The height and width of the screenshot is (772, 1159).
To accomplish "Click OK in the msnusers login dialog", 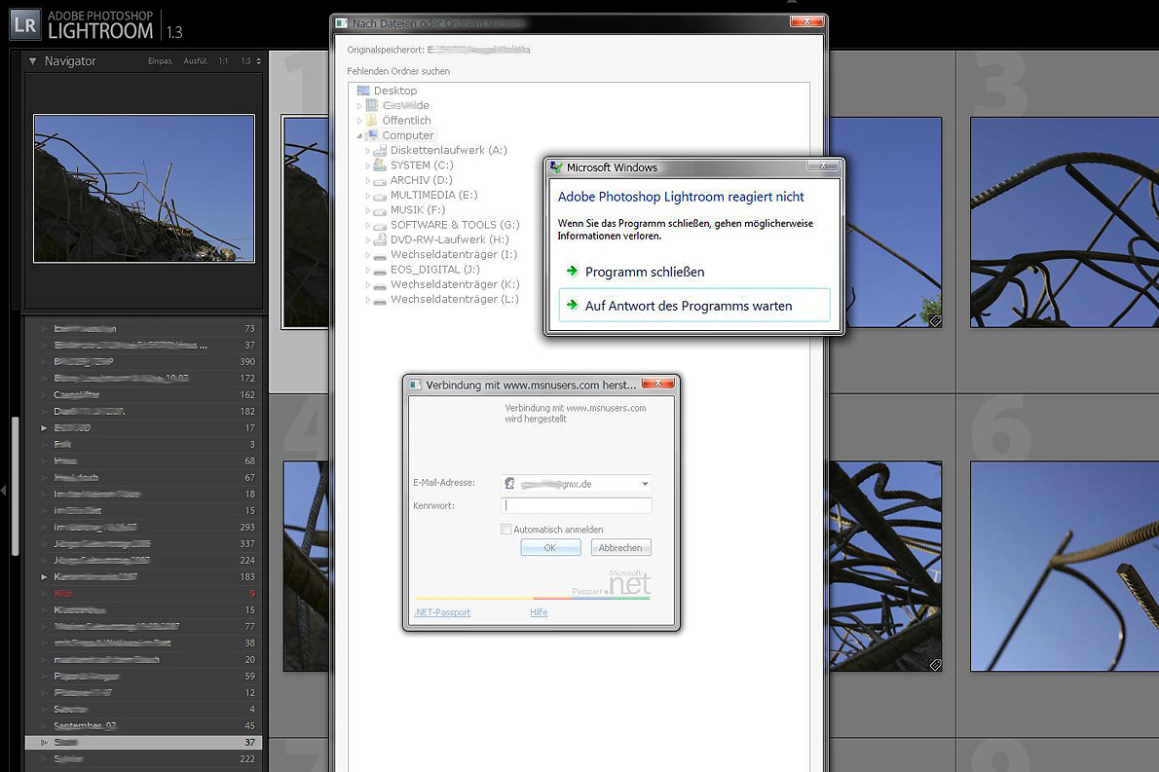I will coord(550,547).
